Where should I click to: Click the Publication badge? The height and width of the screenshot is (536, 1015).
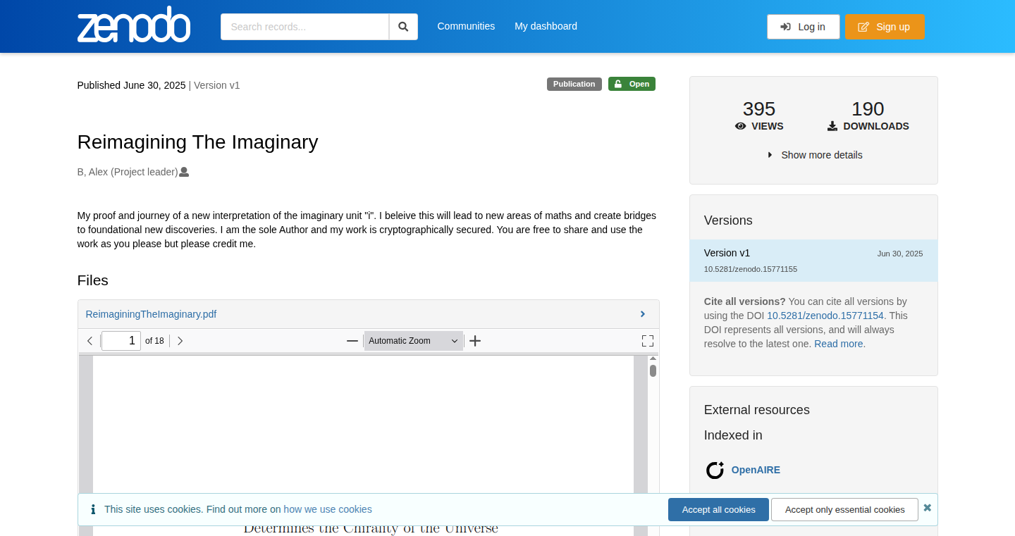pos(574,84)
